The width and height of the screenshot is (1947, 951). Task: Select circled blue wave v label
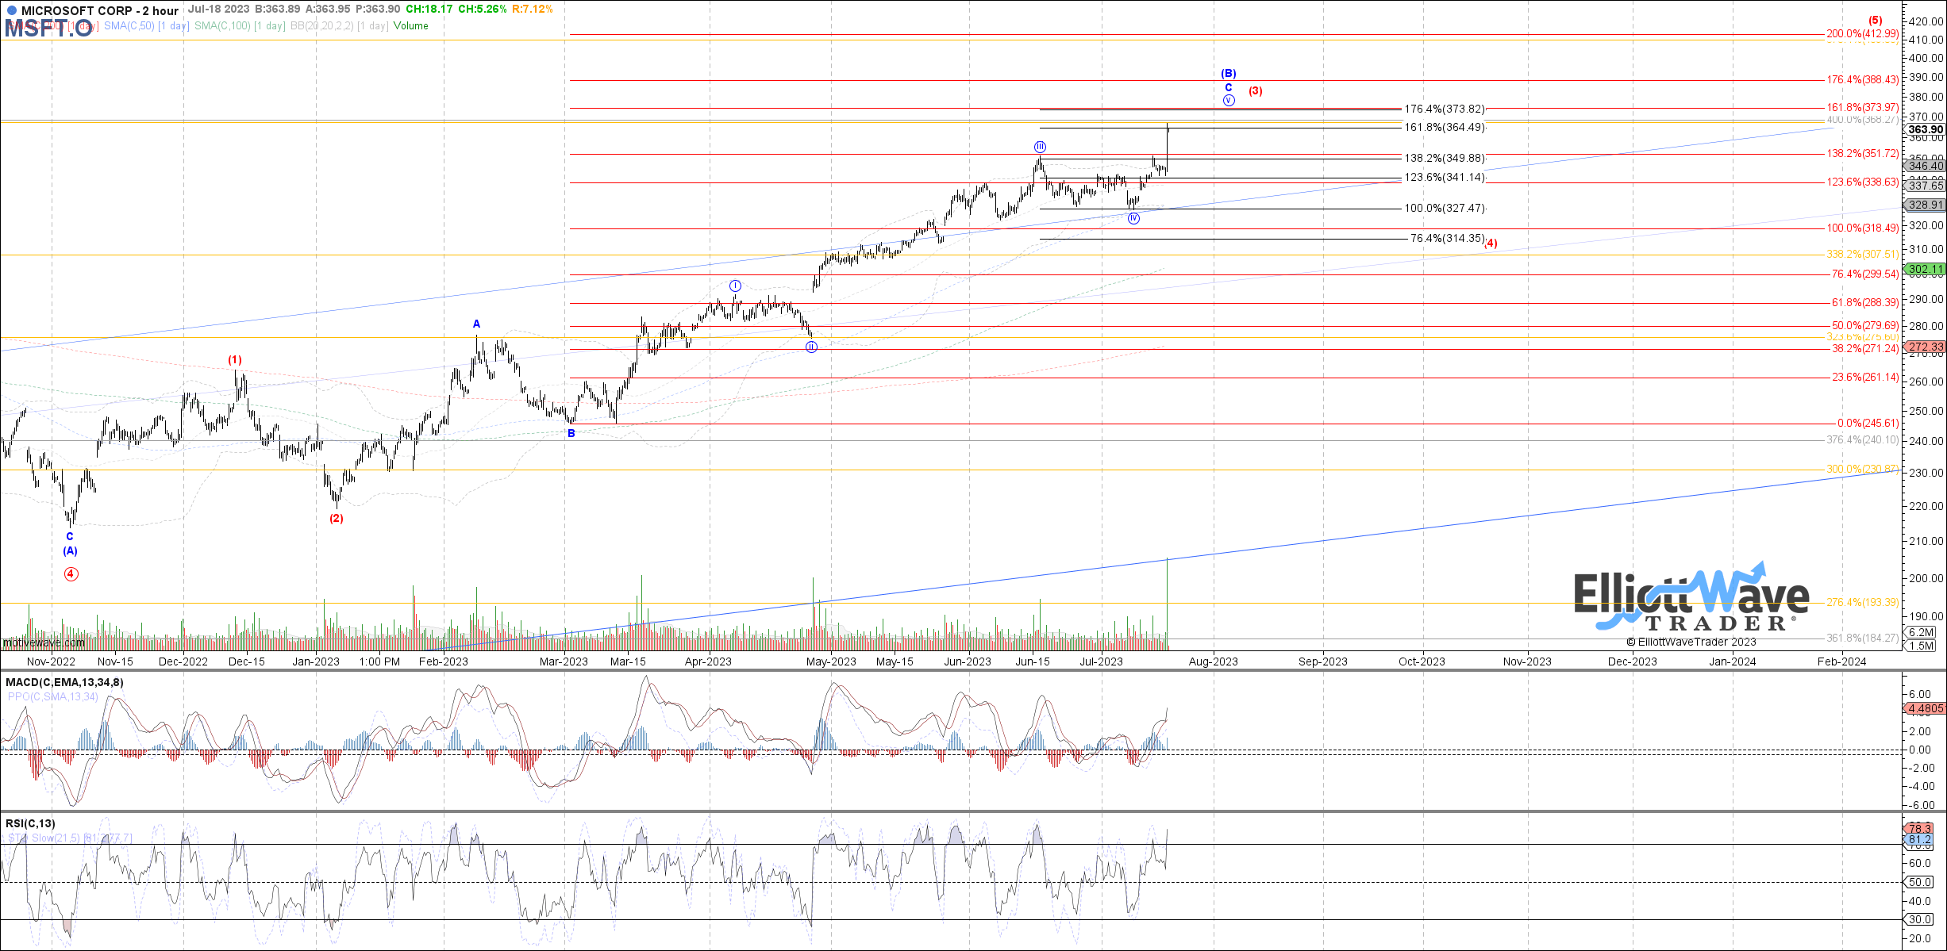pyautogui.click(x=1229, y=100)
